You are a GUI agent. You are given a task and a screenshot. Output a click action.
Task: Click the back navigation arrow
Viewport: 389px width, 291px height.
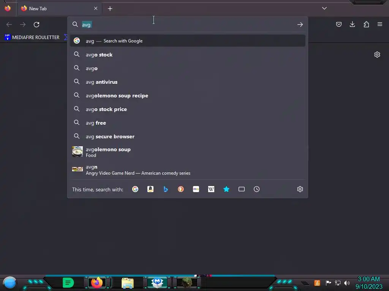(x=9, y=25)
